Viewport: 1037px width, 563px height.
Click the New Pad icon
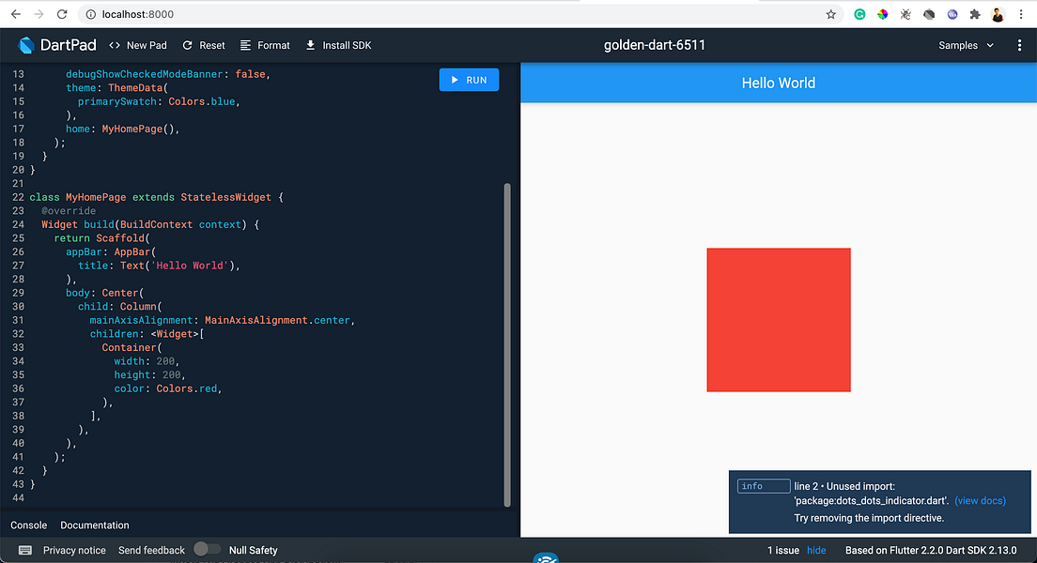[x=116, y=44]
